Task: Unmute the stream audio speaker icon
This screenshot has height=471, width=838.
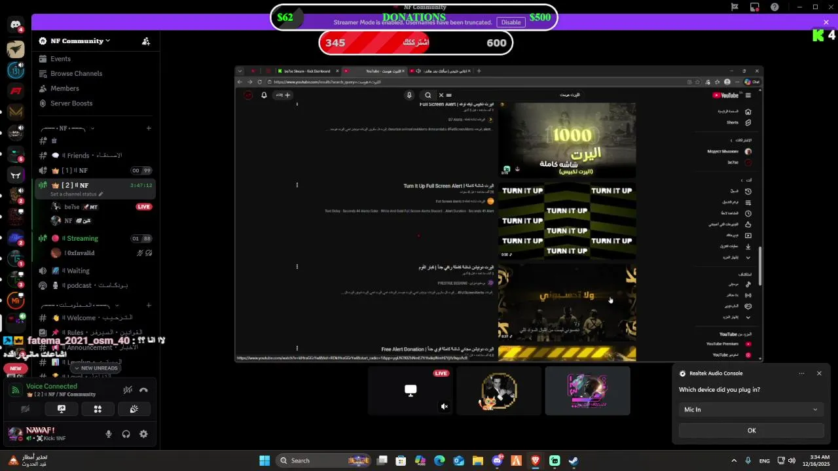Action: [x=444, y=407]
